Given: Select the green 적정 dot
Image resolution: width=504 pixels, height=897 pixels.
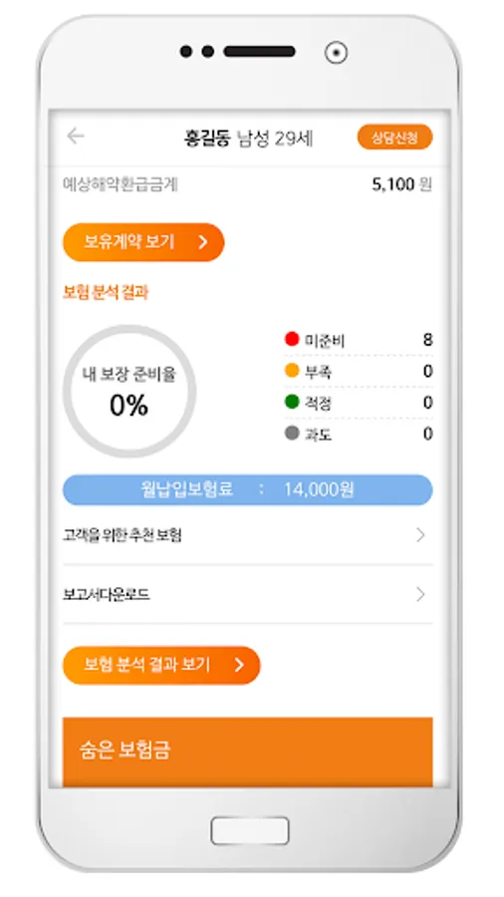Looking at the screenshot, I should click(292, 403).
